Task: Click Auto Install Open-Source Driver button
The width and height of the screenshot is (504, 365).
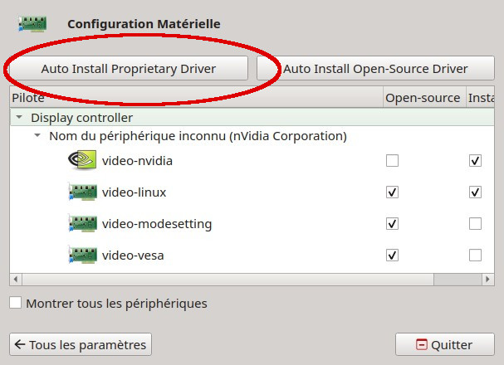Action: point(375,68)
